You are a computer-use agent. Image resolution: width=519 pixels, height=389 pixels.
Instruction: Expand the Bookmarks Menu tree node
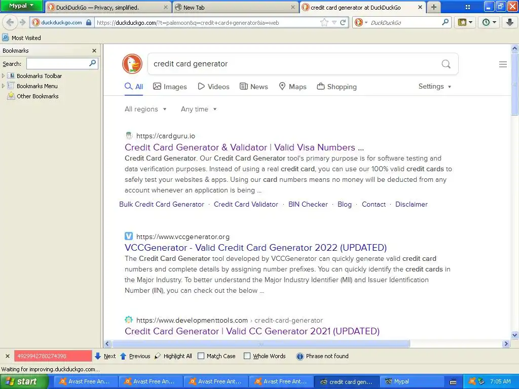tap(4, 86)
